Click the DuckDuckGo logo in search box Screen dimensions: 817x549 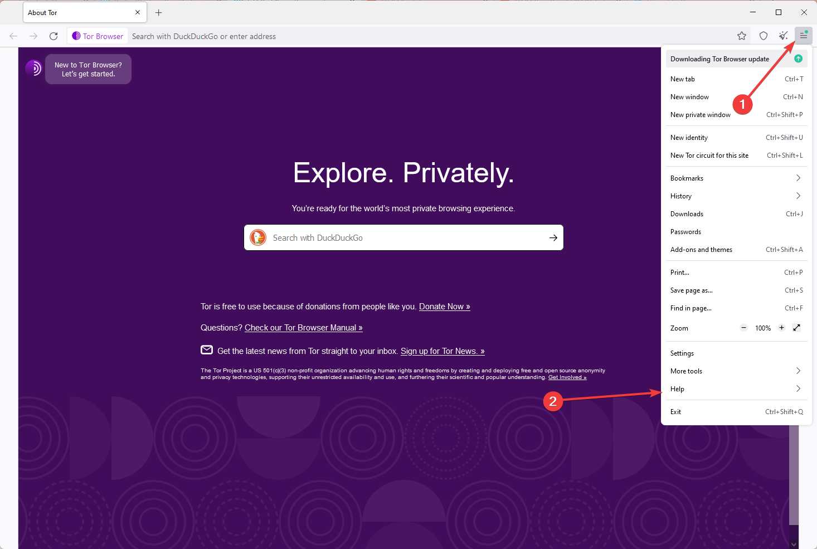(x=258, y=237)
